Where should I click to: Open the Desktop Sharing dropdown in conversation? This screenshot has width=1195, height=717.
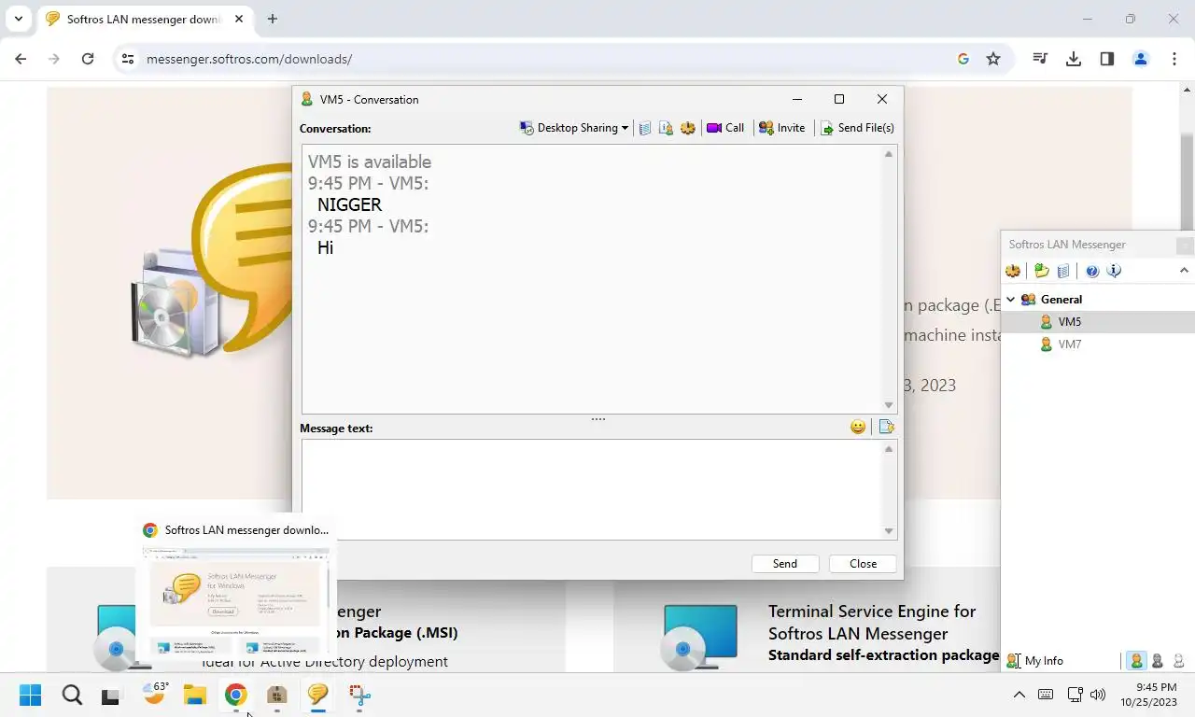[573, 128]
